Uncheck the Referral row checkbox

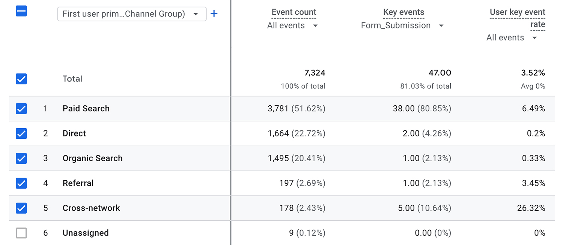21,183
